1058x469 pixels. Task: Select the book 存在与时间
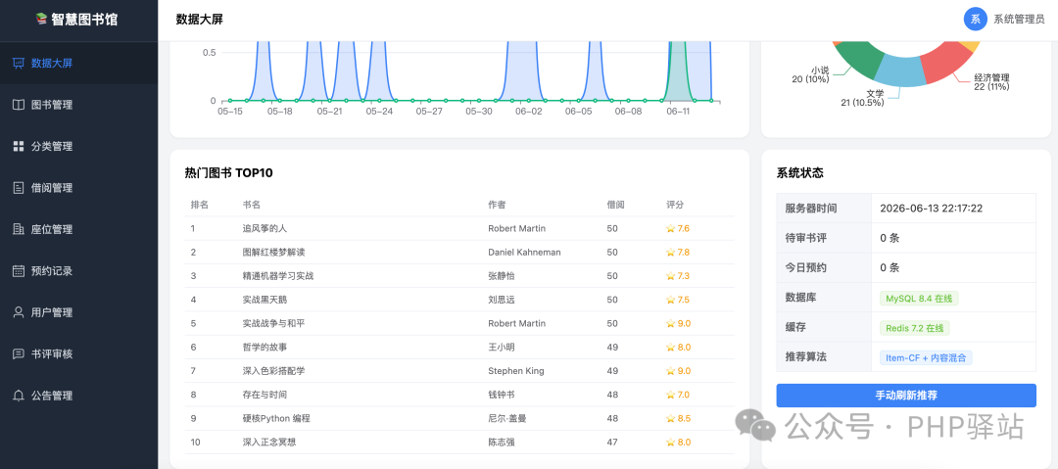point(264,395)
